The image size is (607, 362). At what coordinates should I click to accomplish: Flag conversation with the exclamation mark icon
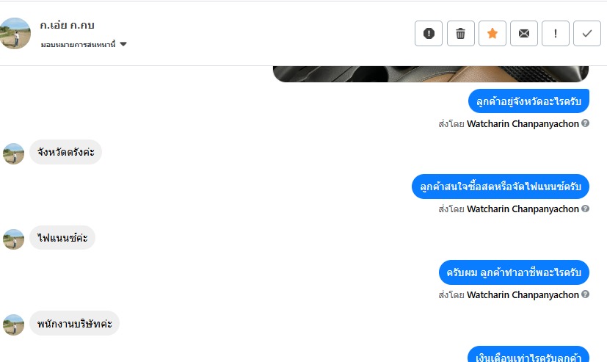point(556,33)
